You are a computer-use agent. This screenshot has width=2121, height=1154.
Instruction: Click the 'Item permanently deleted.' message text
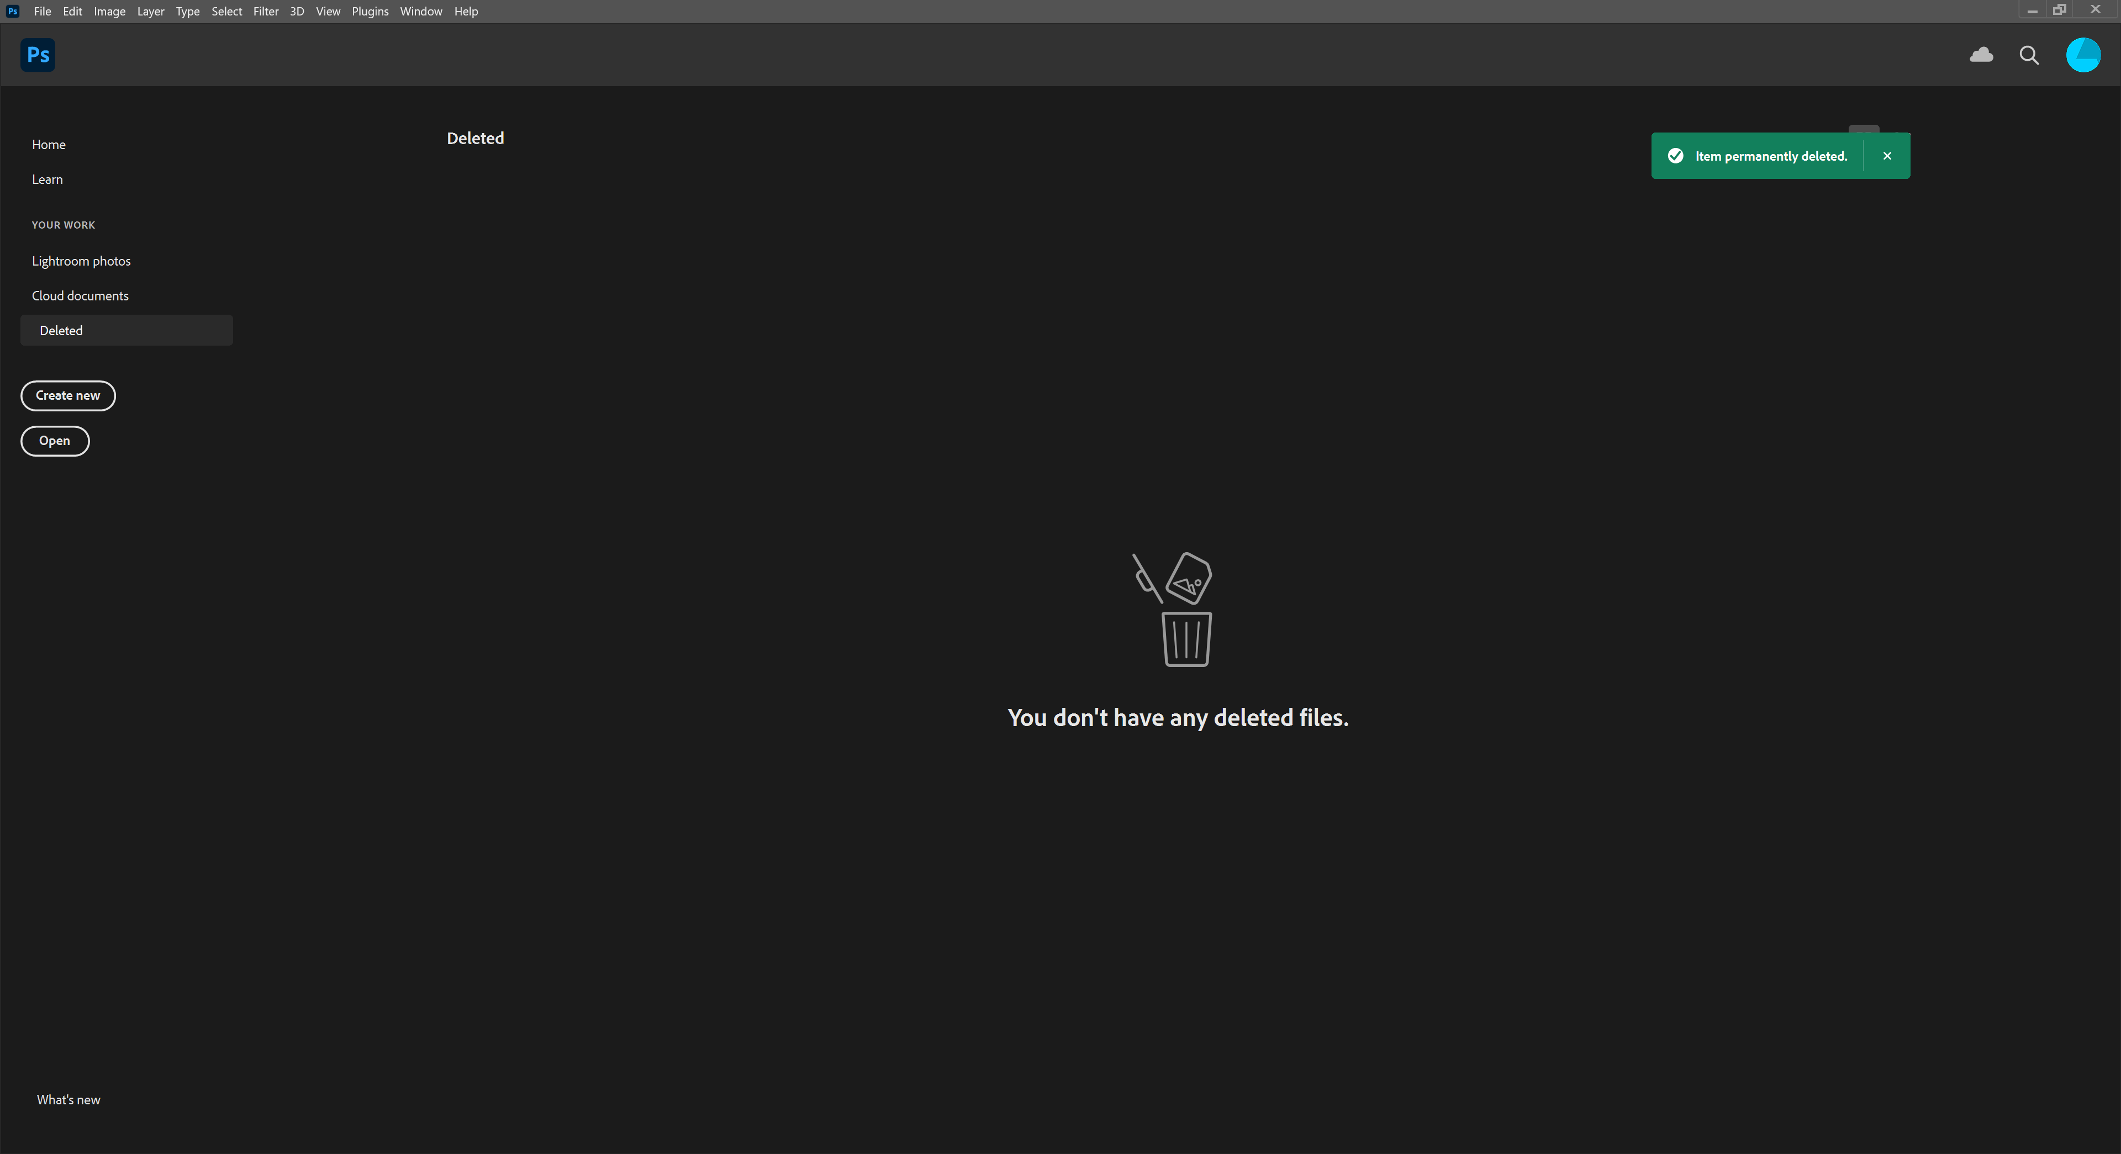click(1771, 156)
